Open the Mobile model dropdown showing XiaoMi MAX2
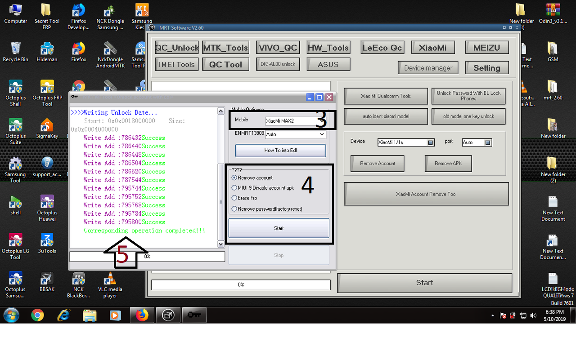Screen dimensions: 576x337 [296, 120]
